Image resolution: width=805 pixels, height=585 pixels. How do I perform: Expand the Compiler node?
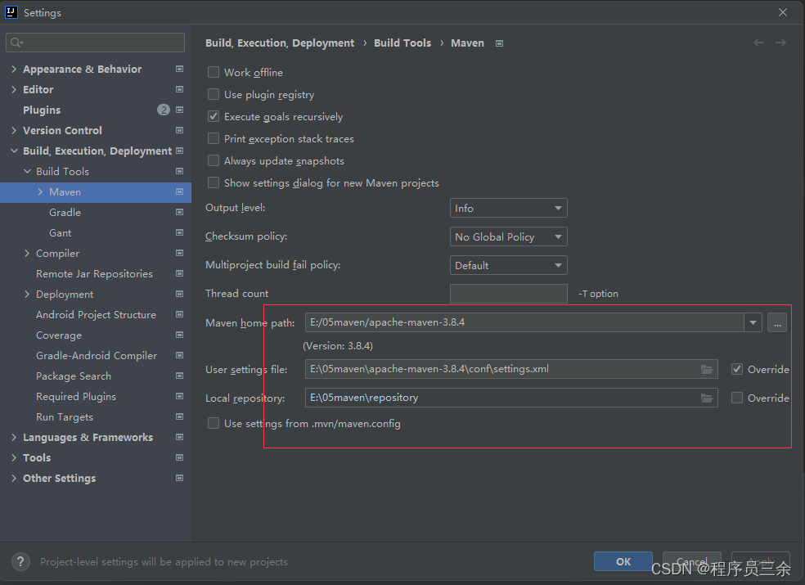click(x=27, y=253)
